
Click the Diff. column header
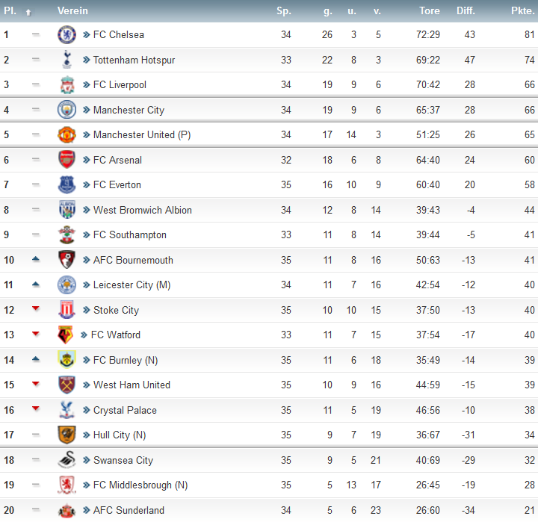[x=466, y=11]
